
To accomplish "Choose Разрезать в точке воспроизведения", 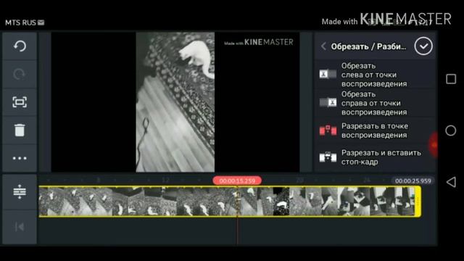I will (375, 130).
